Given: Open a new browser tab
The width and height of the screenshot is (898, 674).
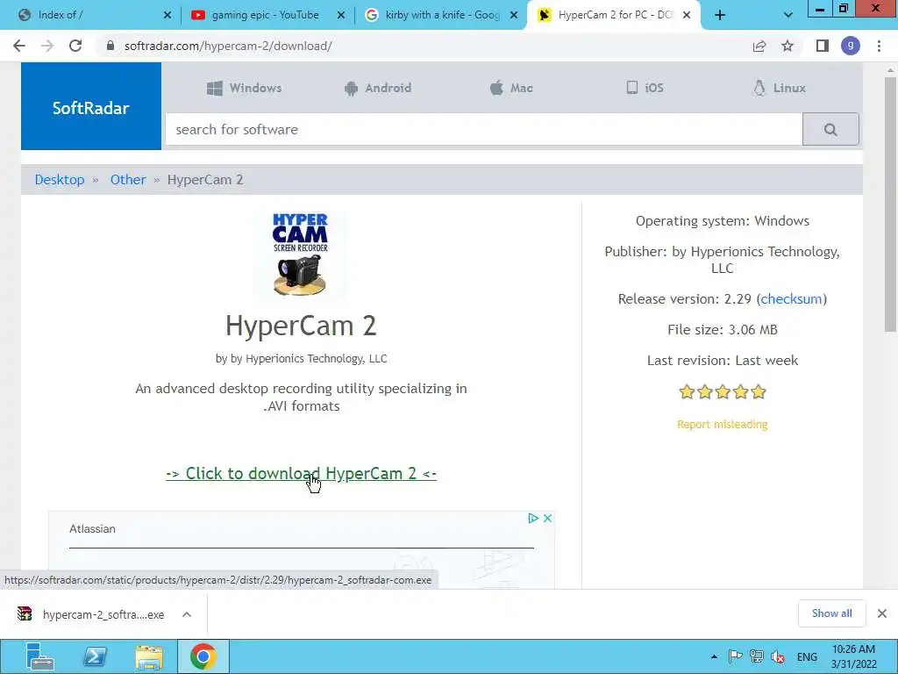Looking at the screenshot, I should point(720,16).
